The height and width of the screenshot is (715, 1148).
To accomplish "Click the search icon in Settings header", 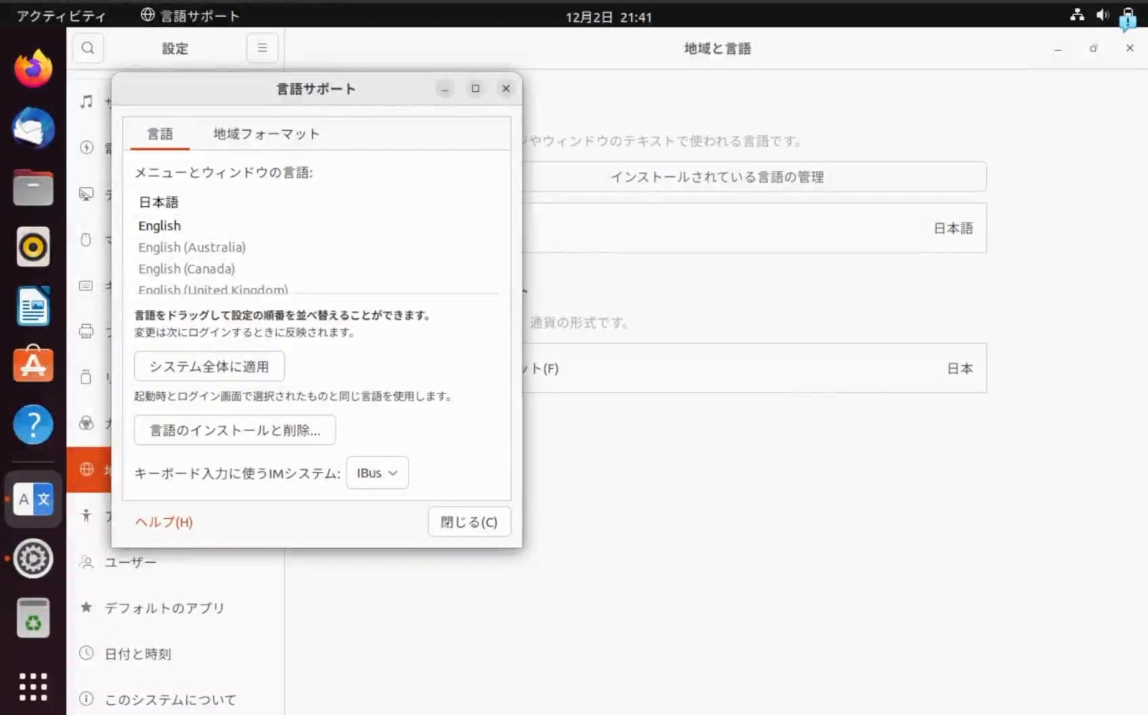I will (88, 48).
